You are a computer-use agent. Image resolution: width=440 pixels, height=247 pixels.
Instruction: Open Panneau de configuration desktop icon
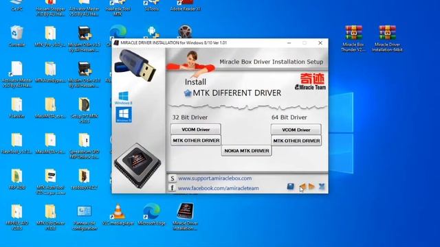coord(84,217)
